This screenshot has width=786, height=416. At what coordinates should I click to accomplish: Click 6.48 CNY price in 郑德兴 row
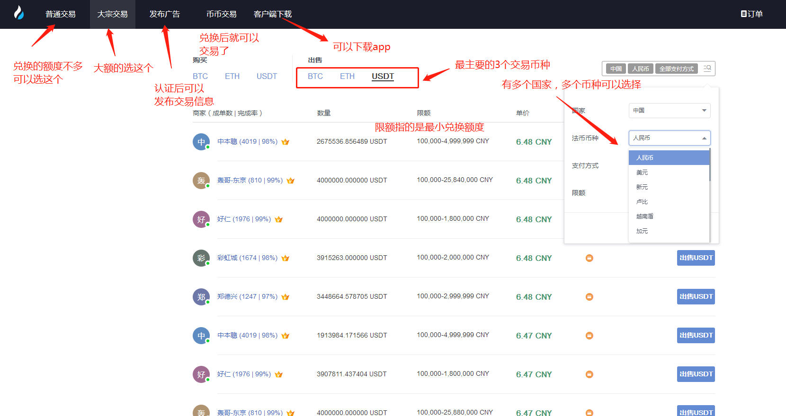[x=534, y=297]
